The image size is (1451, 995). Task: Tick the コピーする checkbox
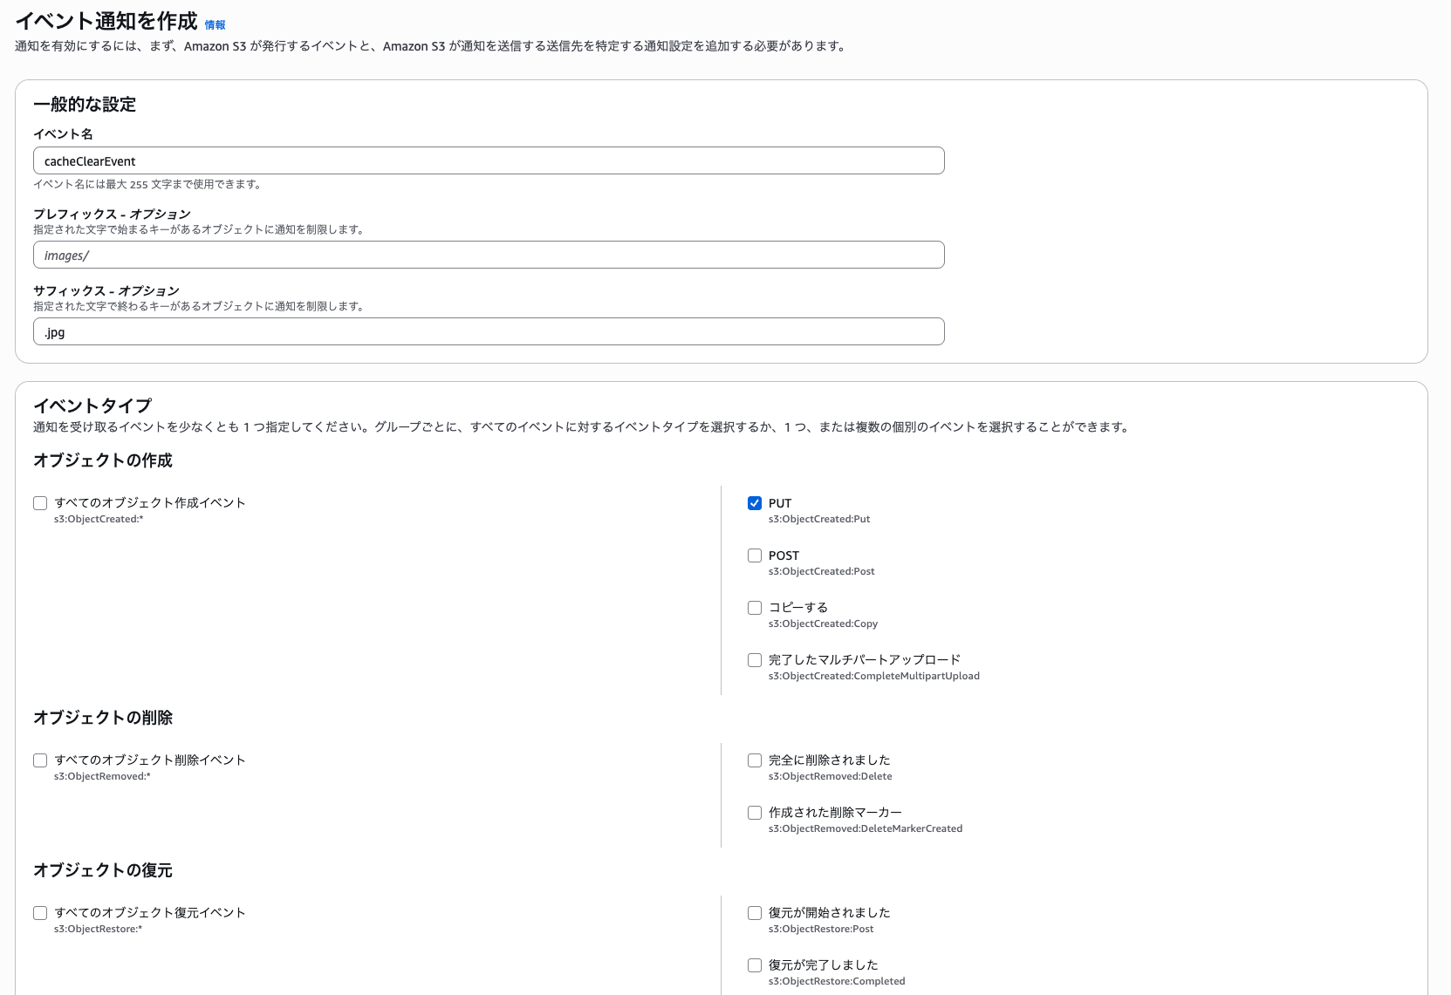(755, 608)
